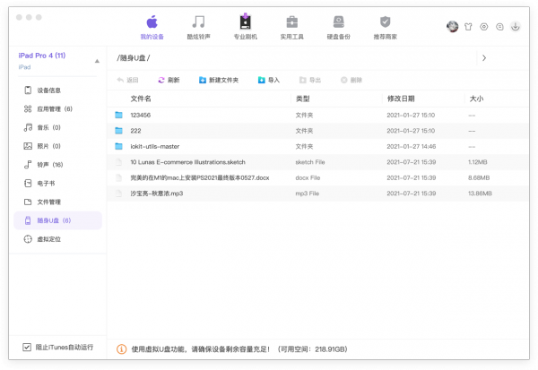Click file icon of the mp3 file

click(x=118, y=194)
